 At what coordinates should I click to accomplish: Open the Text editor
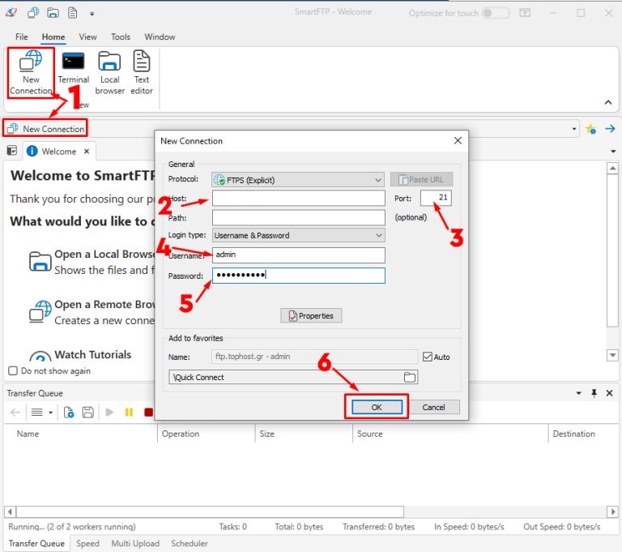(142, 71)
